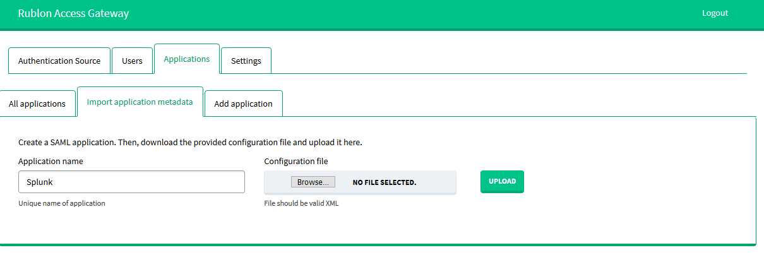The width and height of the screenshot is (764, 255).
Task: Click the Configuration file label
Action: tap(296, 162)
